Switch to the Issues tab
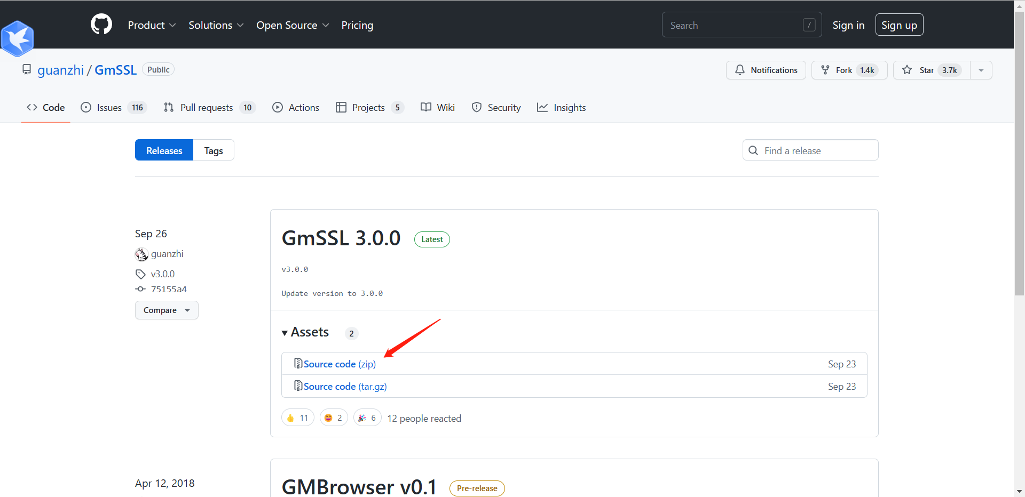The image size is (1025, 497). point(114,107)
